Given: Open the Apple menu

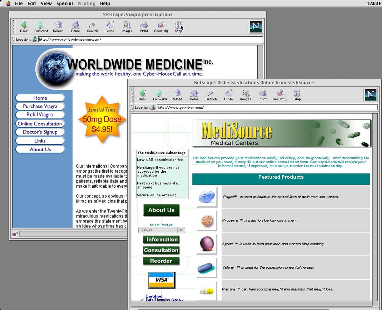Looking at the screenshot, I should (8, 3).
